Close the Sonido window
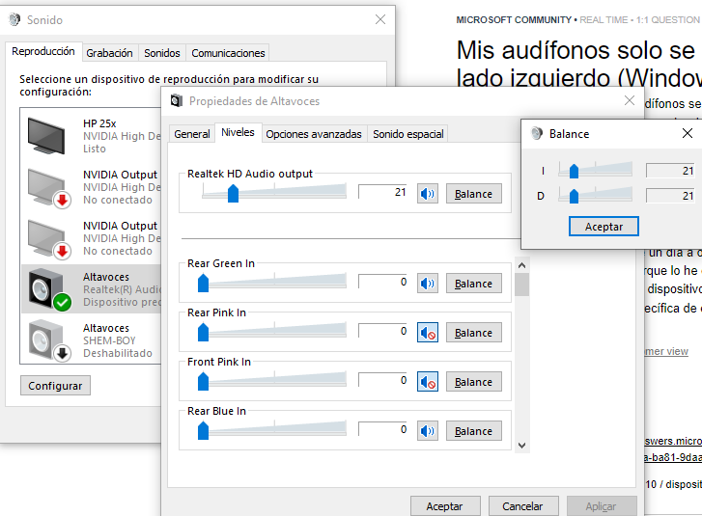The width and height of the screenshot is (702, 516). (x=380, y=19)
